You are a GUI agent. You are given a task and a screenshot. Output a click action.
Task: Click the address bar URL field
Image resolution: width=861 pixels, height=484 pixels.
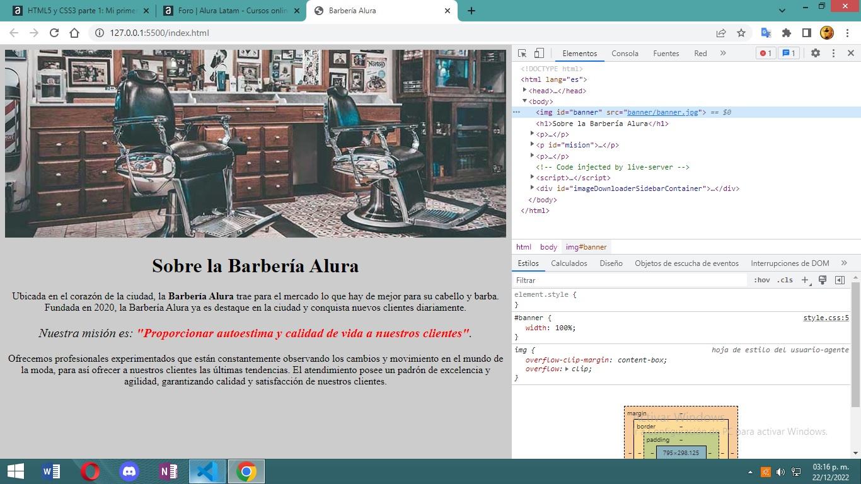point(403,33)
